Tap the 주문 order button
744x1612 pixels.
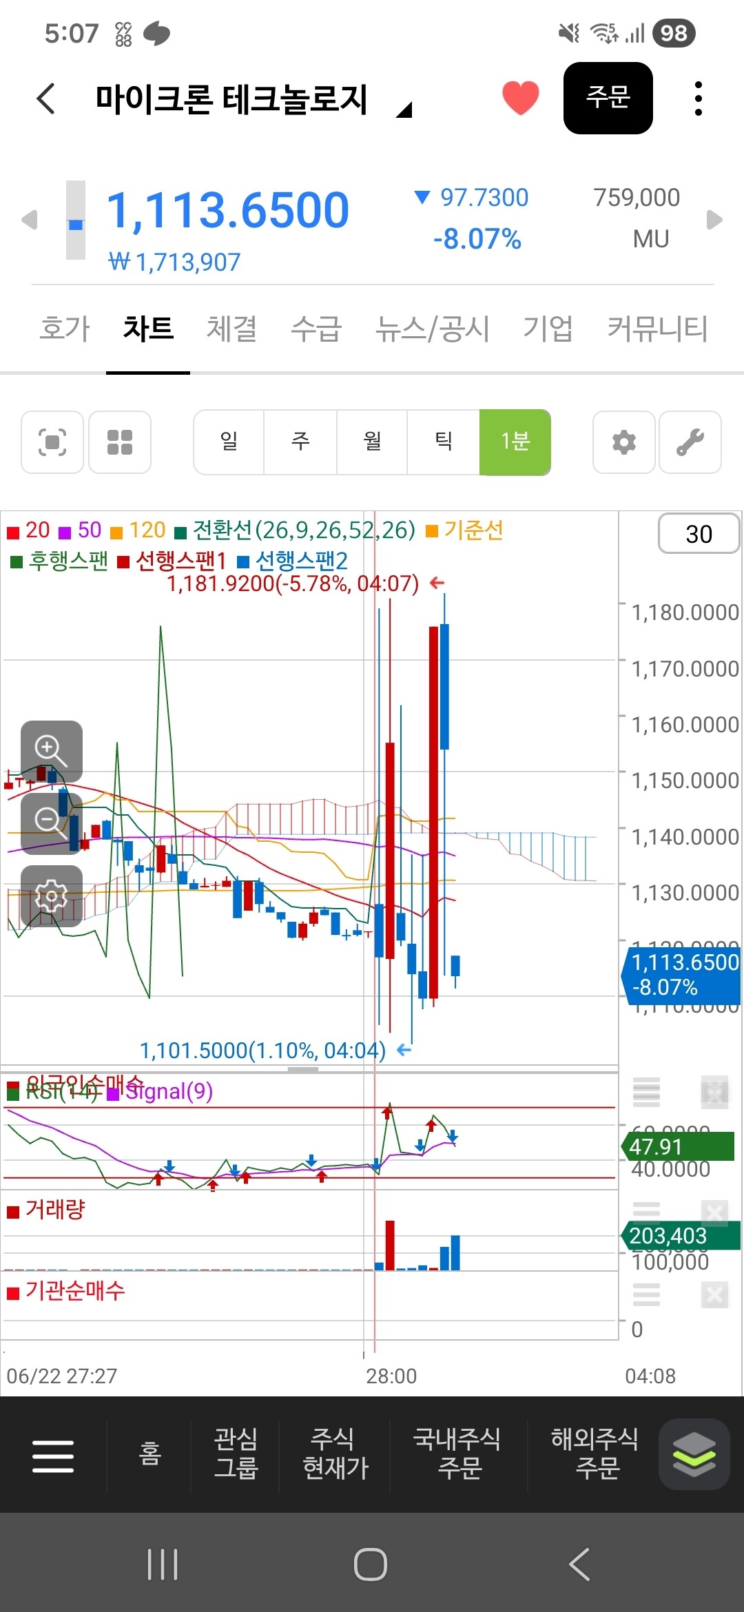click(608, 98)
